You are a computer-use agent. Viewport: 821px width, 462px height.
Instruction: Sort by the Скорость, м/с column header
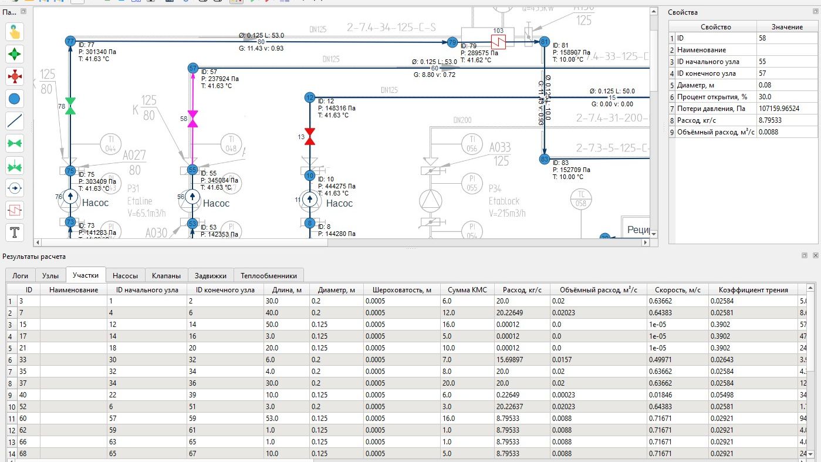pos(677,289)
